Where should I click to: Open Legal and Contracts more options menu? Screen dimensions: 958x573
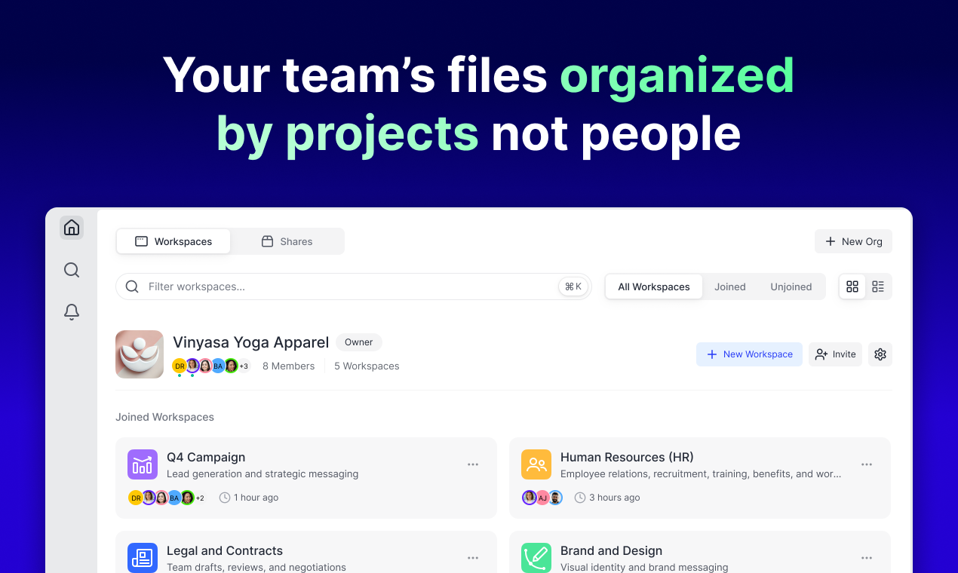tap(473, 558)
